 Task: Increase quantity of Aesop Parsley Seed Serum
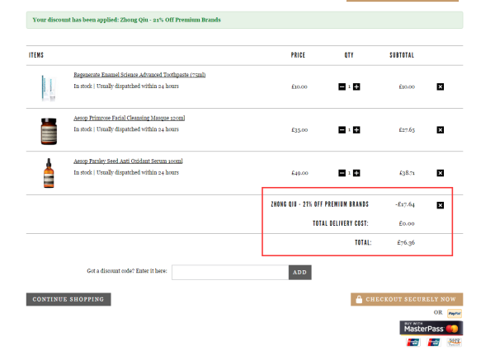pos(356,173)
